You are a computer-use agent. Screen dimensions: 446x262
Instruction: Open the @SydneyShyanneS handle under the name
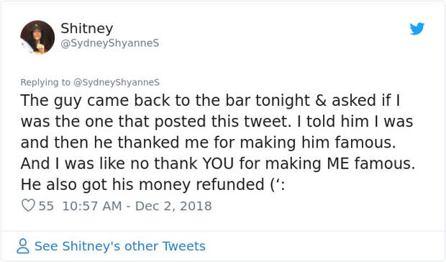coord(110,43)
